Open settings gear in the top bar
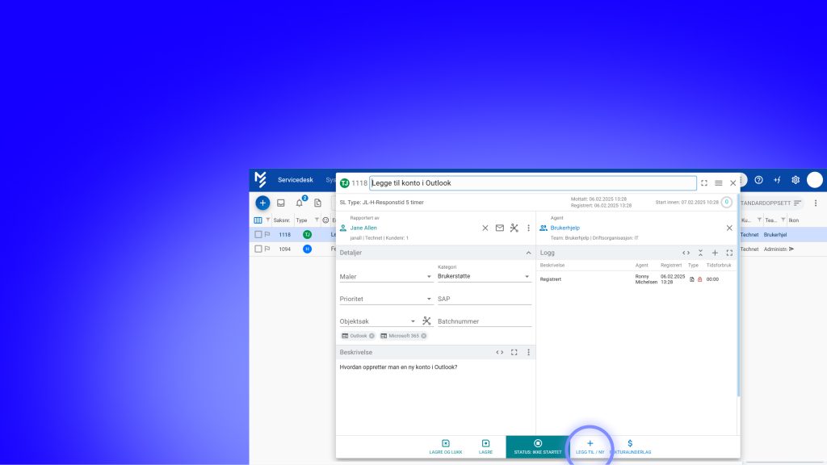Screen dimensions: 827x465 pos(796,180)
